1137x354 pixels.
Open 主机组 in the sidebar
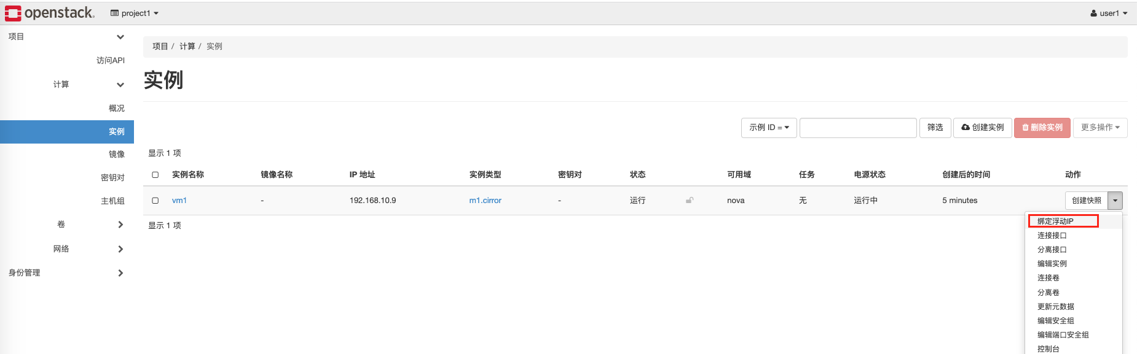click(112, 201)
